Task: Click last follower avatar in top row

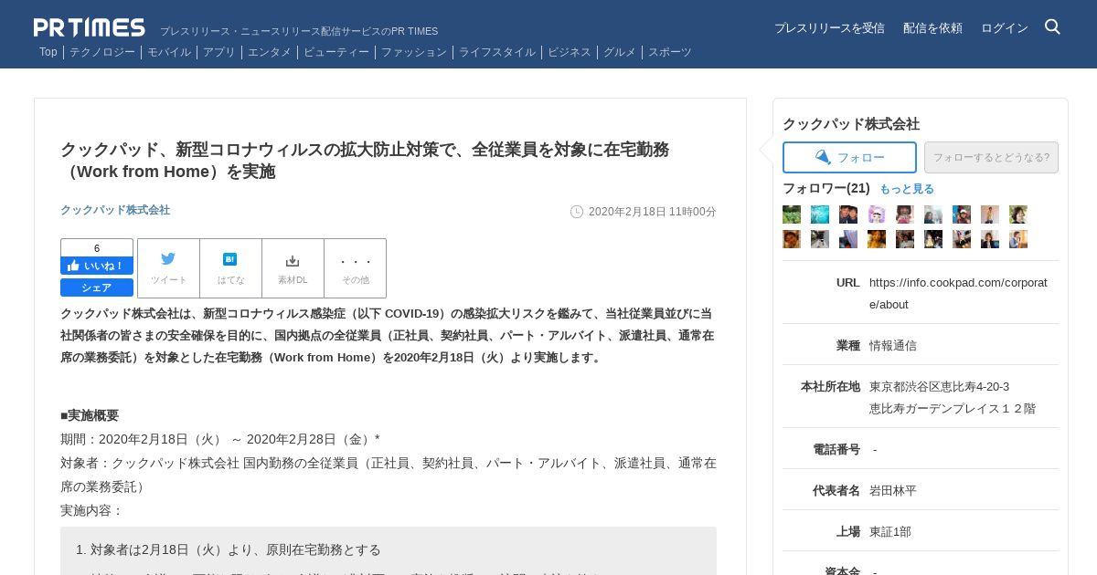Action: (1018, 214)
